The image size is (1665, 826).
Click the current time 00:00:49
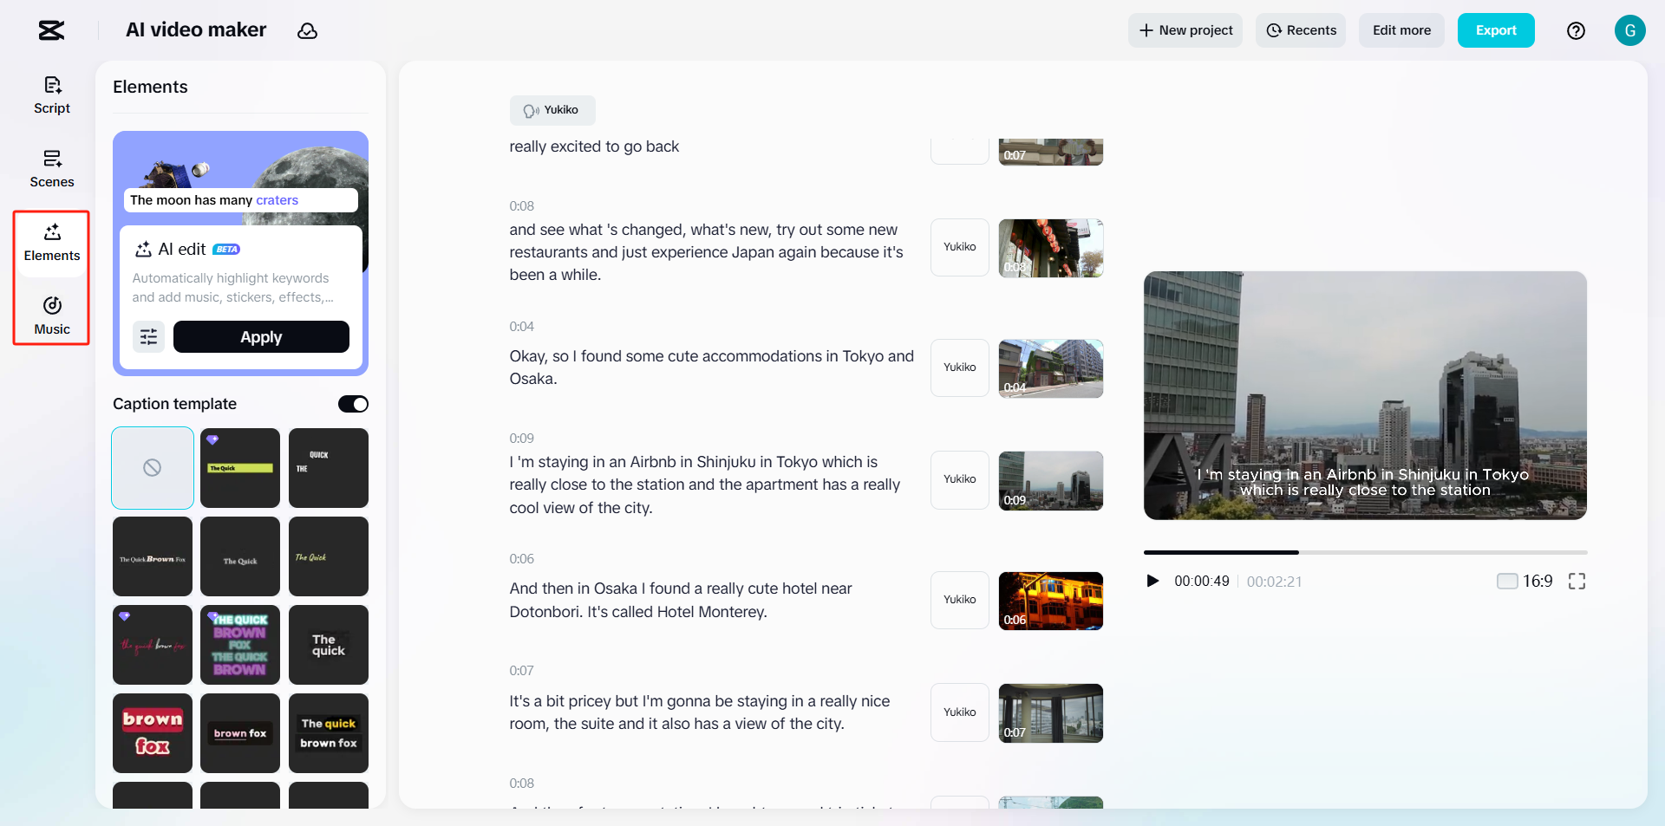[1202, 582]
